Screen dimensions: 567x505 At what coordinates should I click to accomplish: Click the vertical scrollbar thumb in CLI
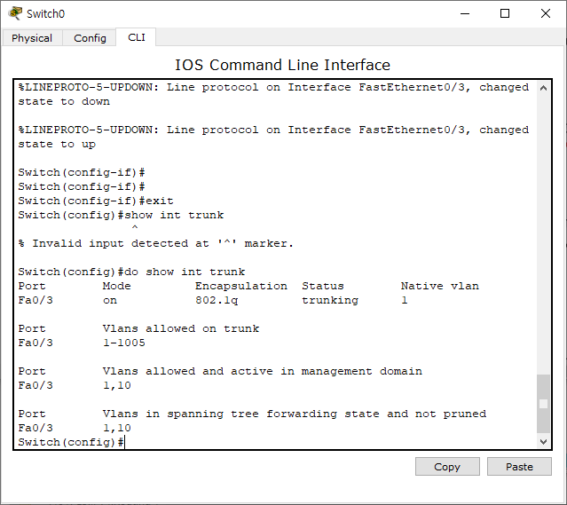[543, 403]
